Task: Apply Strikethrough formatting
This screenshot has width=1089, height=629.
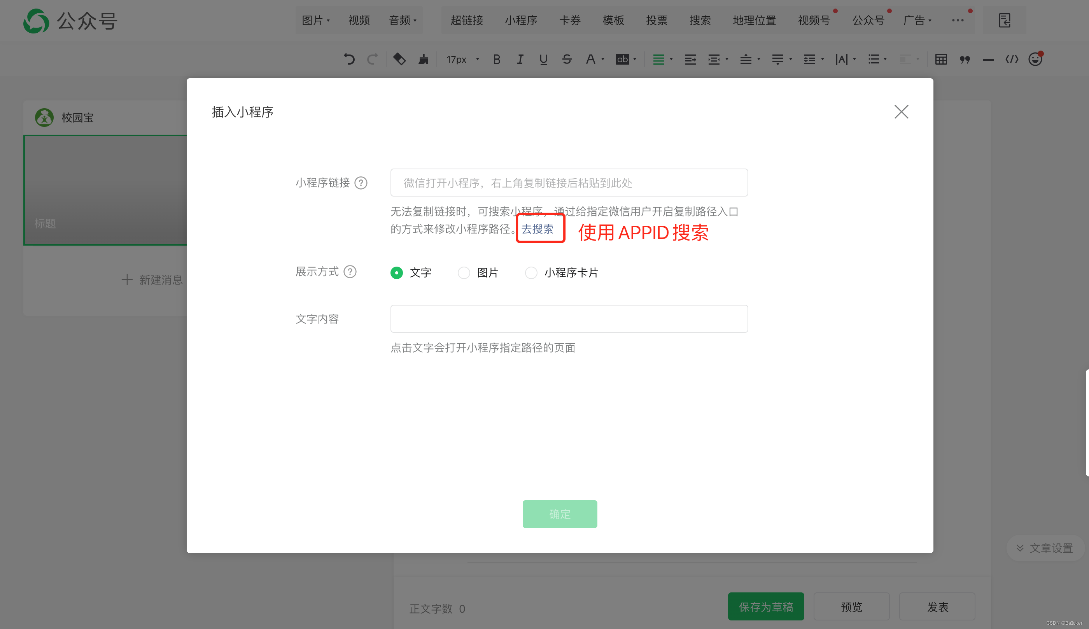Action: [x=567, y=59]
